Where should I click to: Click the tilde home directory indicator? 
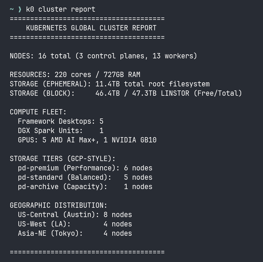(12, 9)
